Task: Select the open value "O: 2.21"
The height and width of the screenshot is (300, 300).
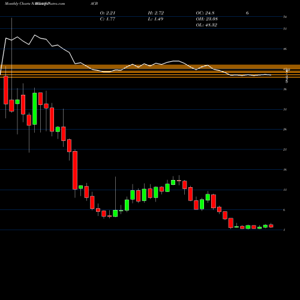Action: coord(107,13)
